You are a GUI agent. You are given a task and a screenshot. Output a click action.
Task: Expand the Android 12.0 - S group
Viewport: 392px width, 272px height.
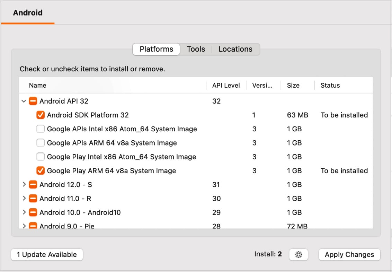(24, 184)
